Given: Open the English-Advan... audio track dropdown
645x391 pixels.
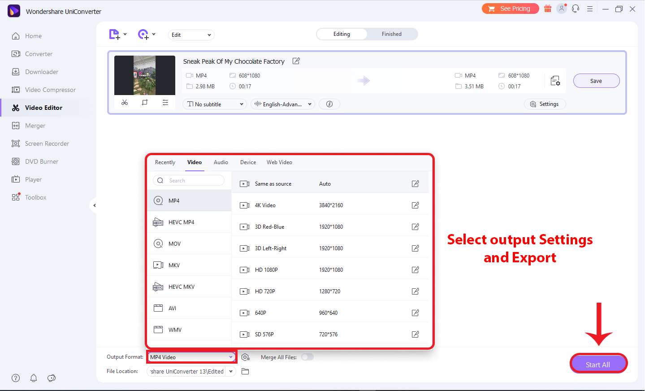Looking at the screenshot, I should pyautogui.click(x=283, y=104).
